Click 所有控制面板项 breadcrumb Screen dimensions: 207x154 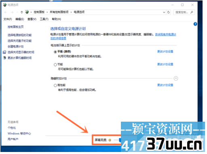pyautogui.click(x=59, y=12)
